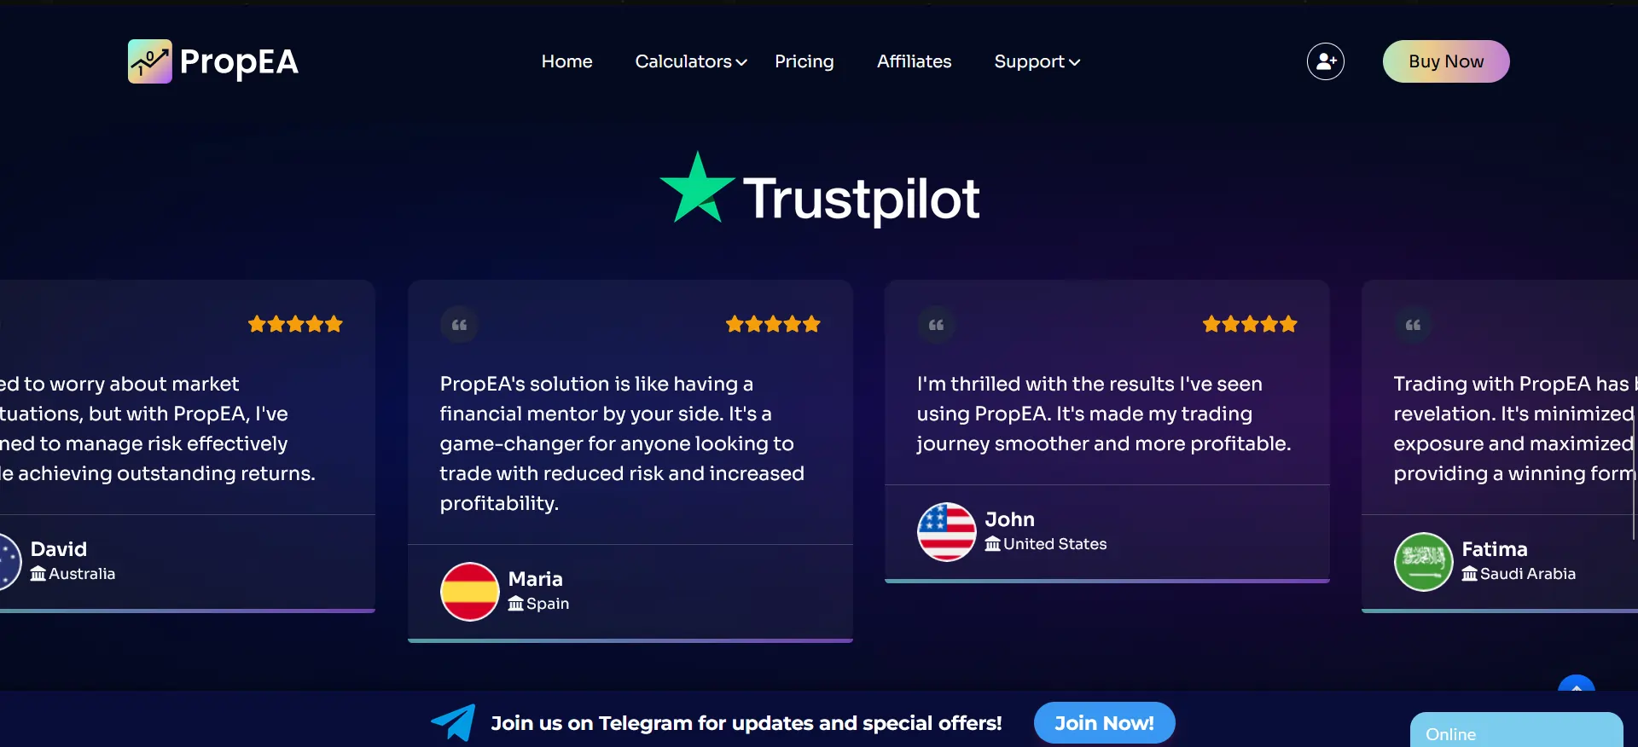Go to the Home page

coord(566,61)
